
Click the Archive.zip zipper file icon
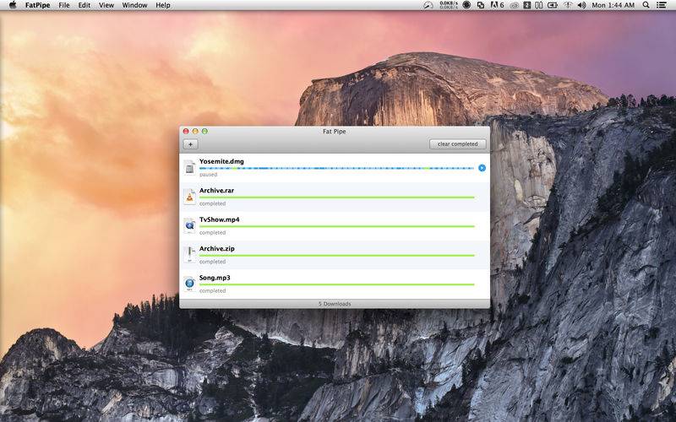(x=189, y=255)
